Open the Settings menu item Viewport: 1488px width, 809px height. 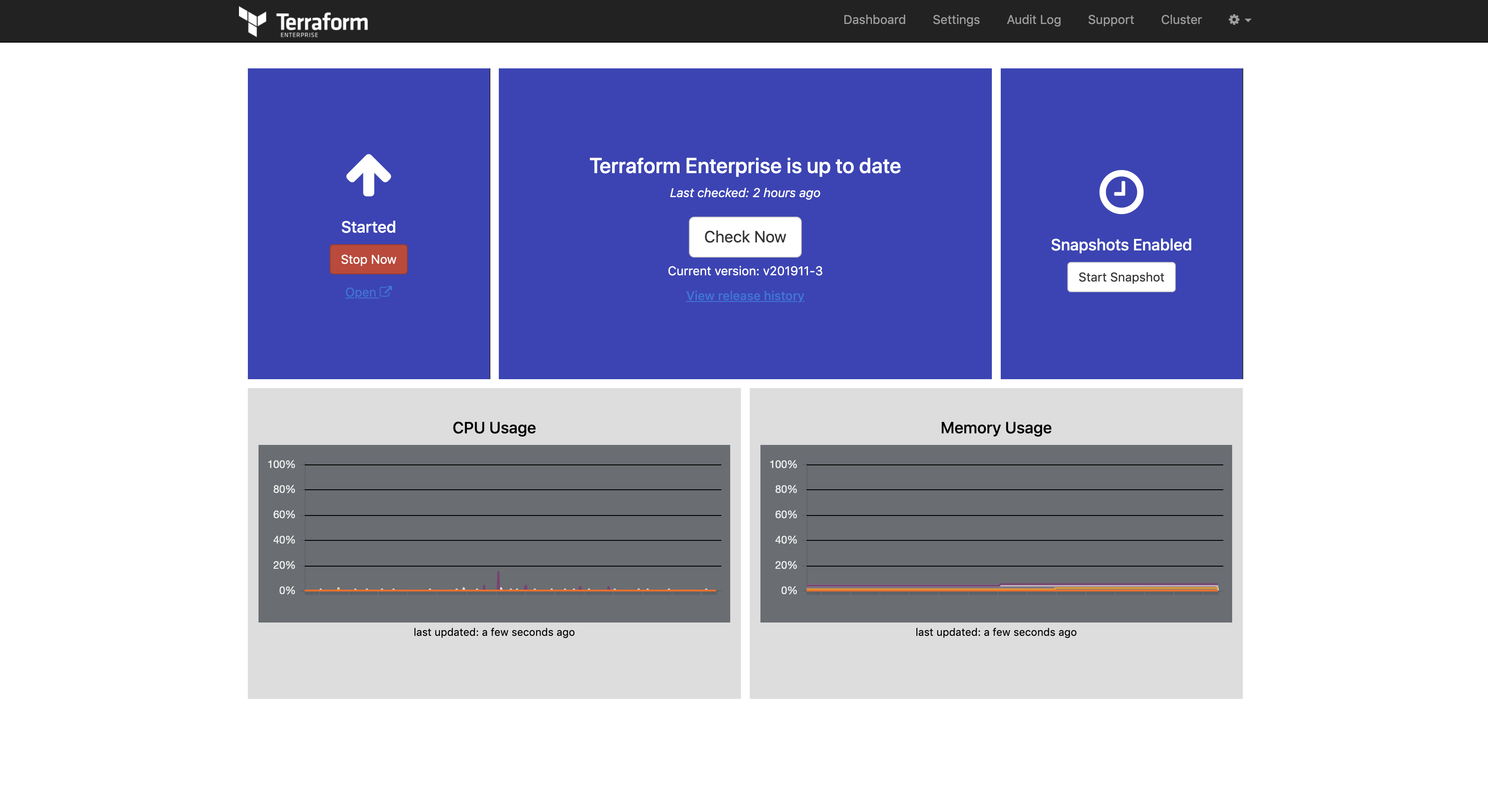click(x=956, y=20)
